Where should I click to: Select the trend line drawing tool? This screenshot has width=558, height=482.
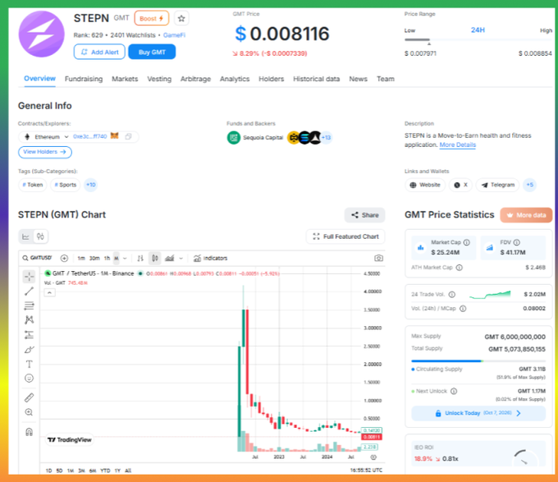click(x=29, y=291)
